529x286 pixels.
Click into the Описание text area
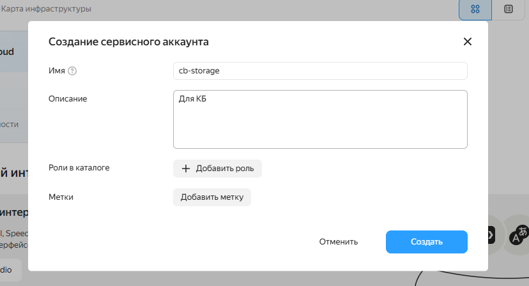click(x=320, y=119)
